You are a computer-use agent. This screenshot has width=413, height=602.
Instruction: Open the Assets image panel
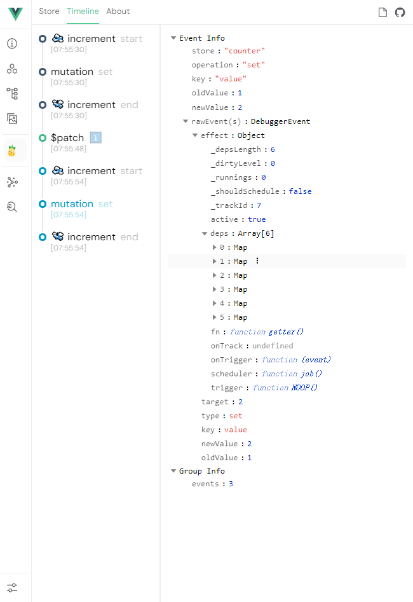tap(12, 118)
